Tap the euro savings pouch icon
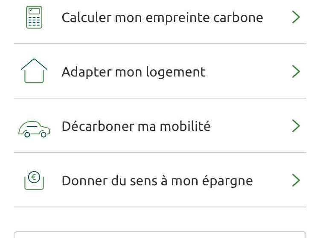Image resolution: width=320 pixels, height=238 pixels. [34, 180]
